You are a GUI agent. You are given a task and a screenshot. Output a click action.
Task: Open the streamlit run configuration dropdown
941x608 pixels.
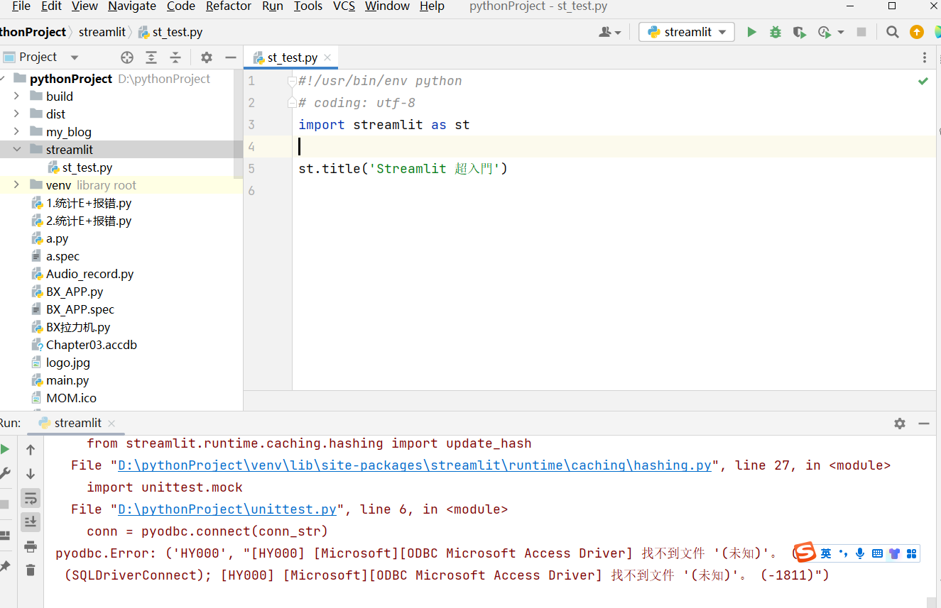(686, 32)
